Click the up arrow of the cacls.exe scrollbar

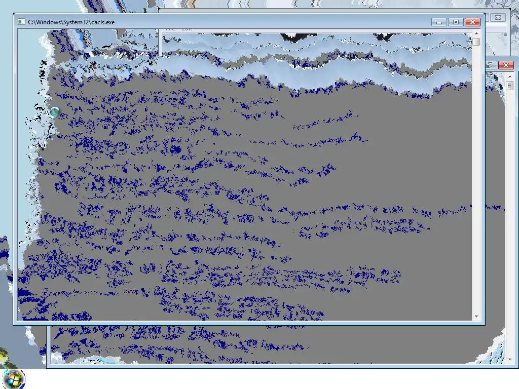(x=476, y=33)
